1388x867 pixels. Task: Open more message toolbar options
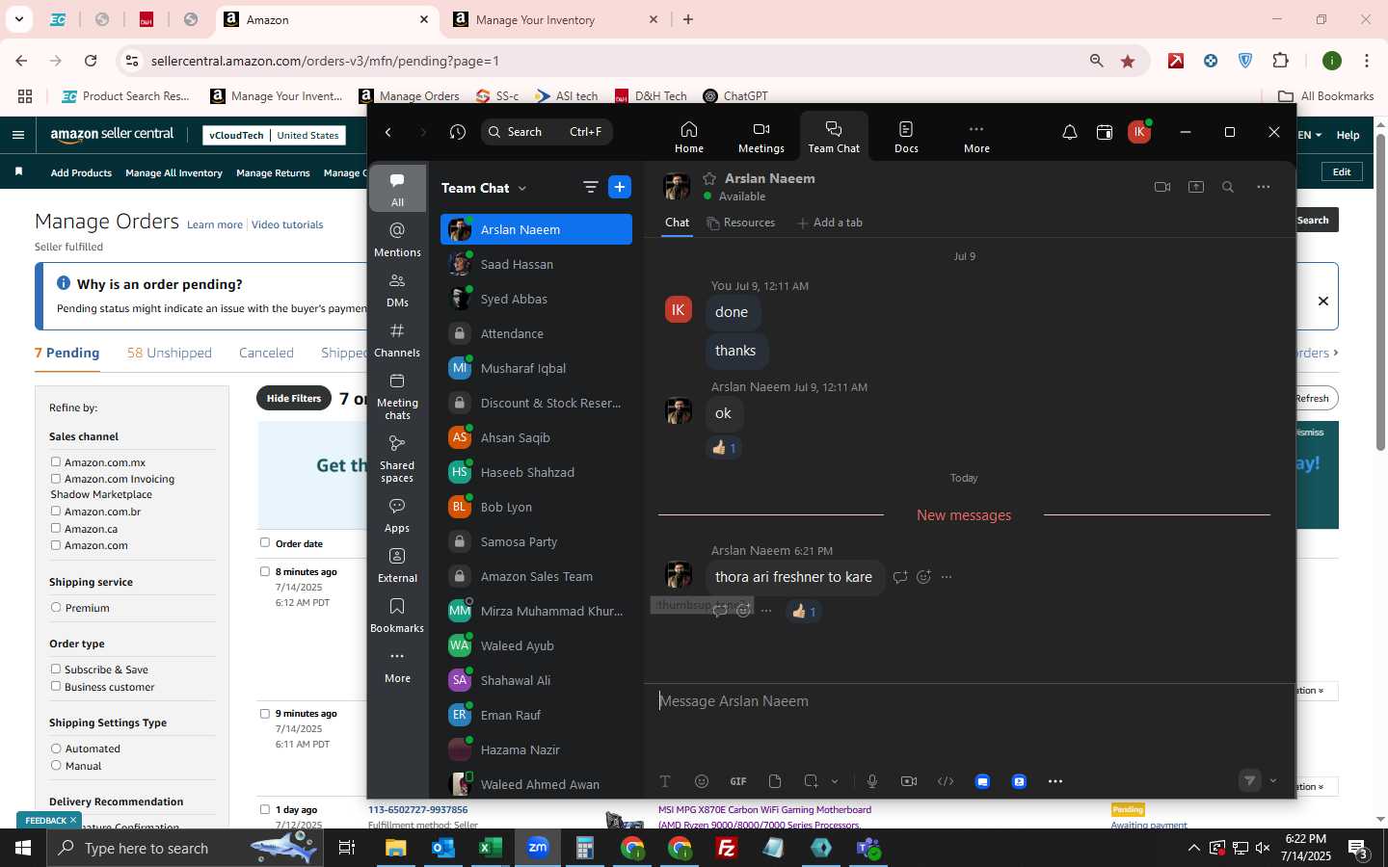[1055, 781]
